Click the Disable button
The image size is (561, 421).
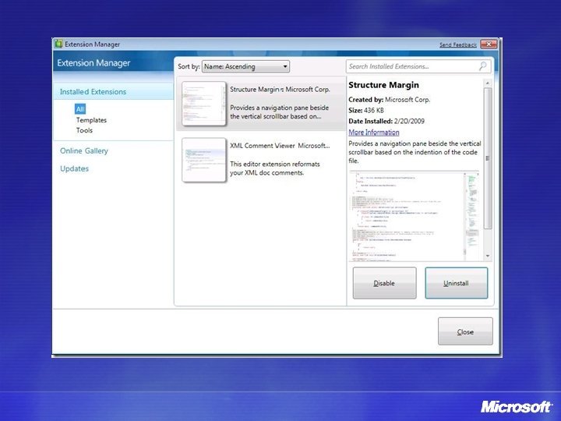click(385, 283)
